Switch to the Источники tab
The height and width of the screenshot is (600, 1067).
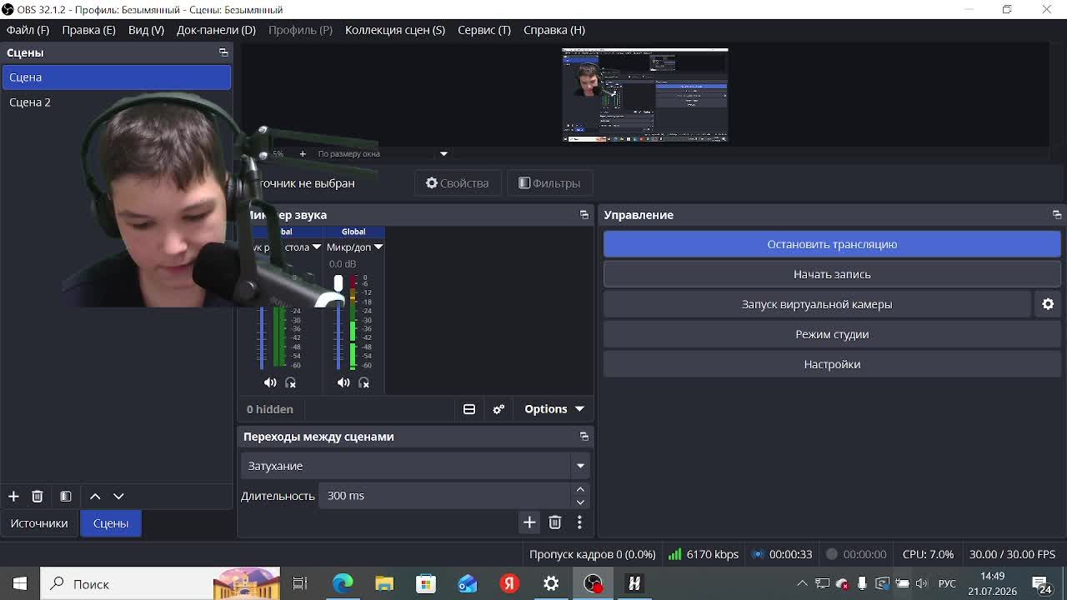point(39,523)
